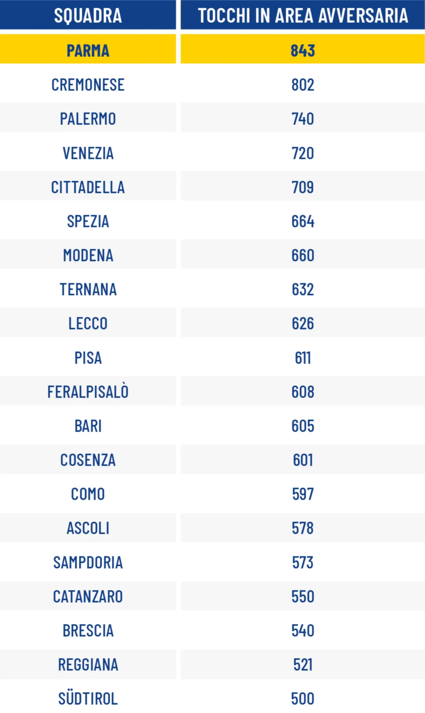Click the TOCCHI IN AREA AVVERSARIA header
This screenshot has height=713, width=425.
click(302, 15)
